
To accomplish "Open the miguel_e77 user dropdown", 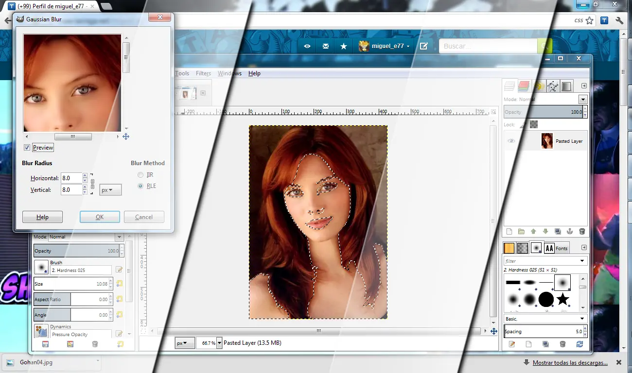I will point(384,46).
